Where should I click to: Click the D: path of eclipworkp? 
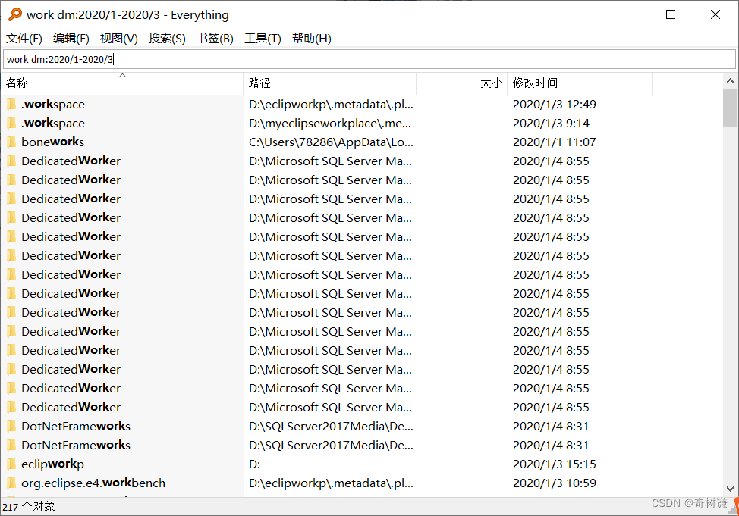coord(254,464)
